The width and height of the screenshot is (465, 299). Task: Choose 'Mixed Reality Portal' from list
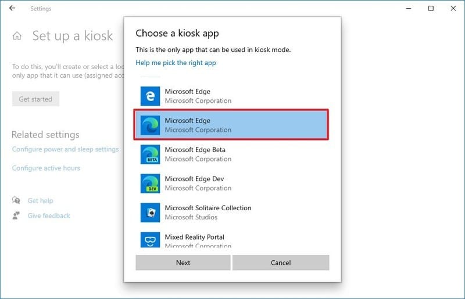(194, 237)
